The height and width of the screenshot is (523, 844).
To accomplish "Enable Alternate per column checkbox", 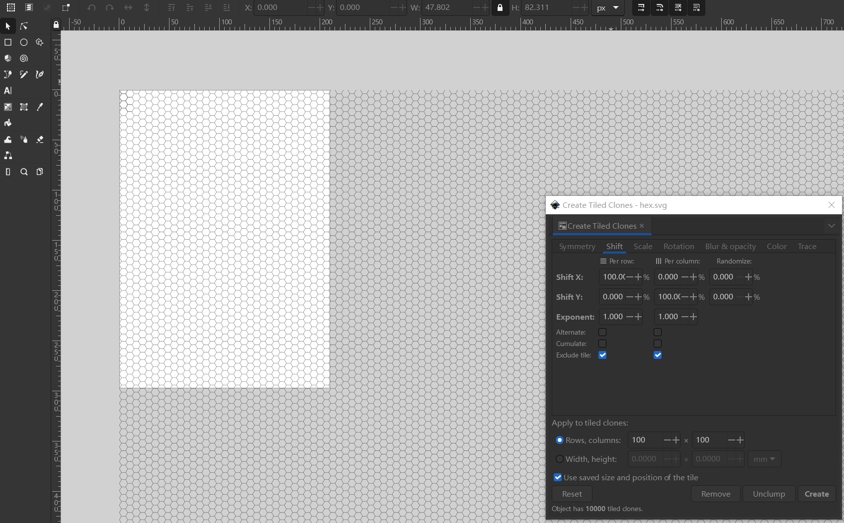I will coord(658,332).
